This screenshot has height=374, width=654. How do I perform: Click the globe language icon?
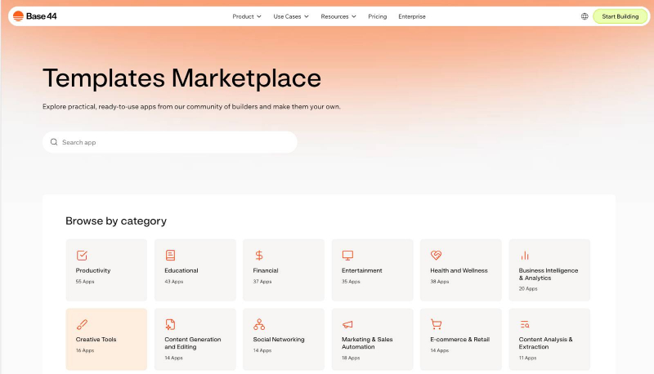(x=585, y=16)
